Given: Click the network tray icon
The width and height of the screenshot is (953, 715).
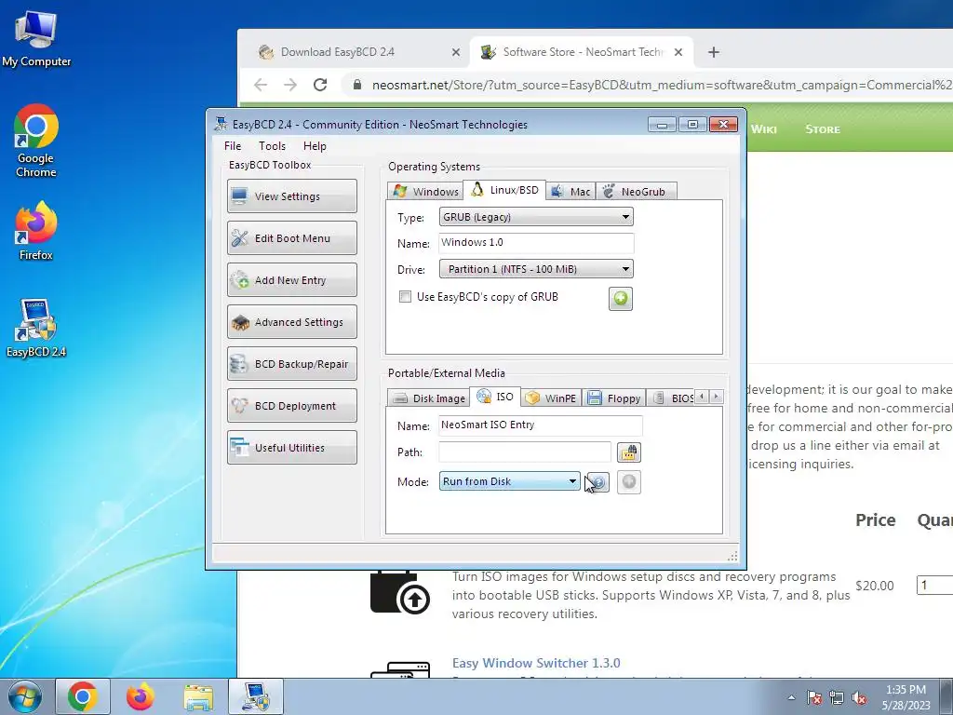Looking at the screenshot, I should point(837,697).
